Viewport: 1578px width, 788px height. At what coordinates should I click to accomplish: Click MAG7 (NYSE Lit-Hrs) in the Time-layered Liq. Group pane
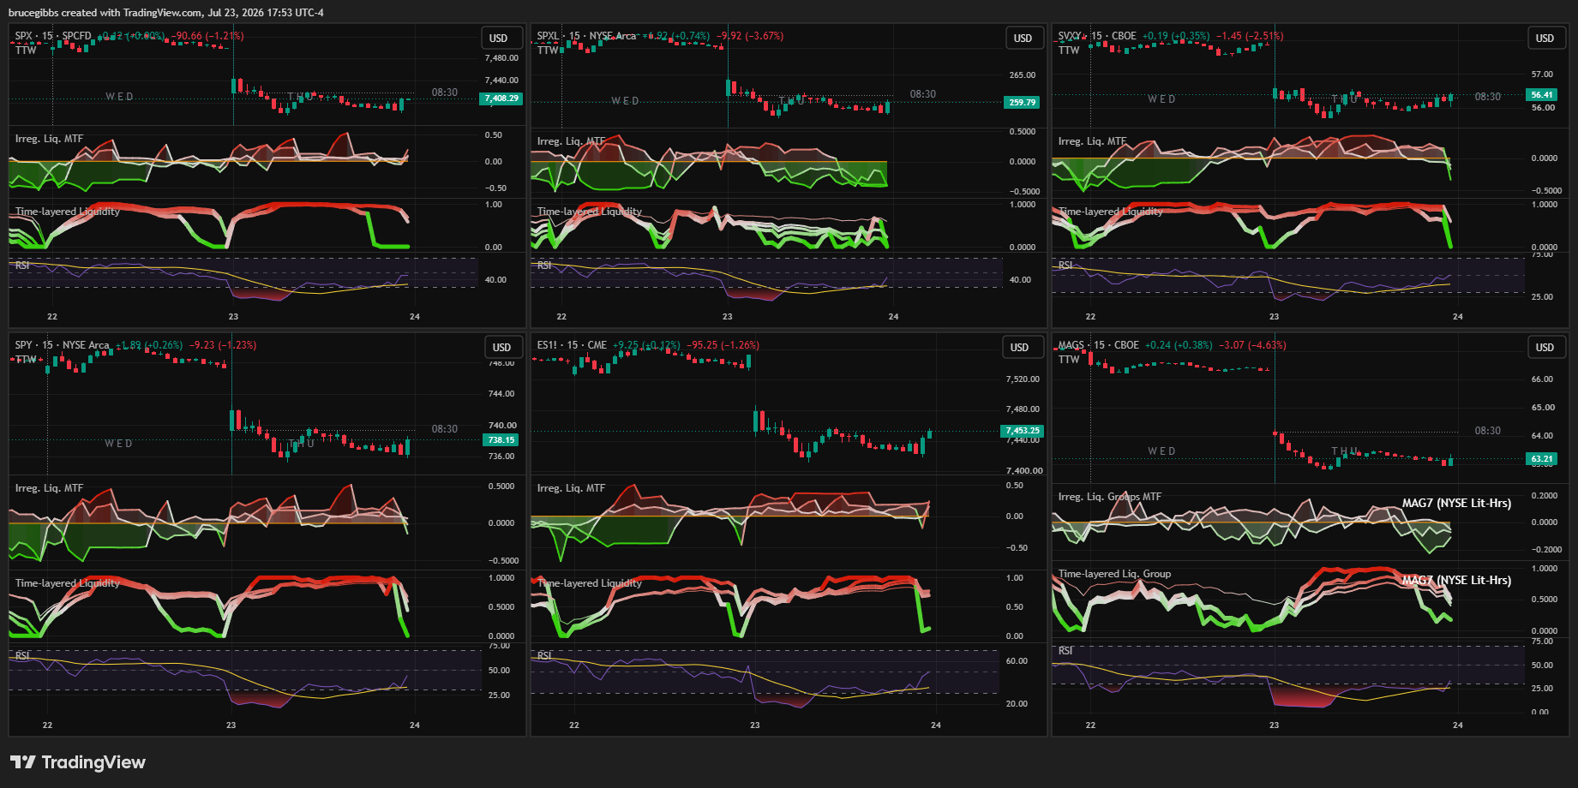pos(1456,580)
